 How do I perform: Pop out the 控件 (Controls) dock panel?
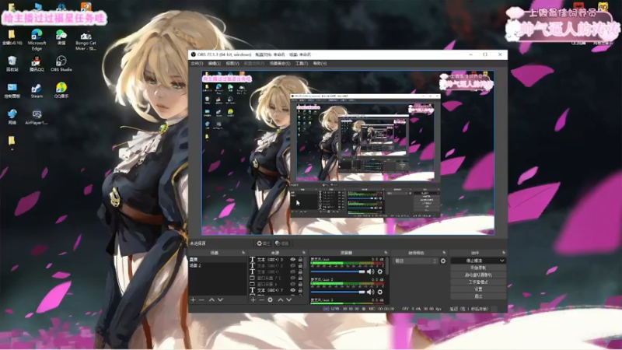pos(503,253)
